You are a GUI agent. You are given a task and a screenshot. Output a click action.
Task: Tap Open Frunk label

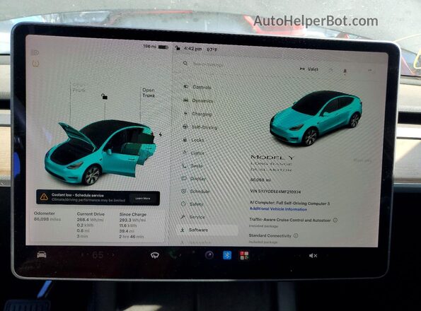pos(79,88)
